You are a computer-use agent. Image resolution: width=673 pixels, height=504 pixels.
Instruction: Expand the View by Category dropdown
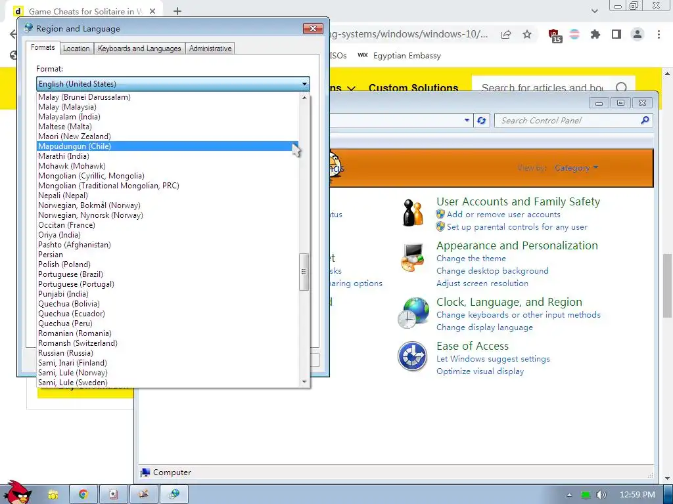coord(576,168)
